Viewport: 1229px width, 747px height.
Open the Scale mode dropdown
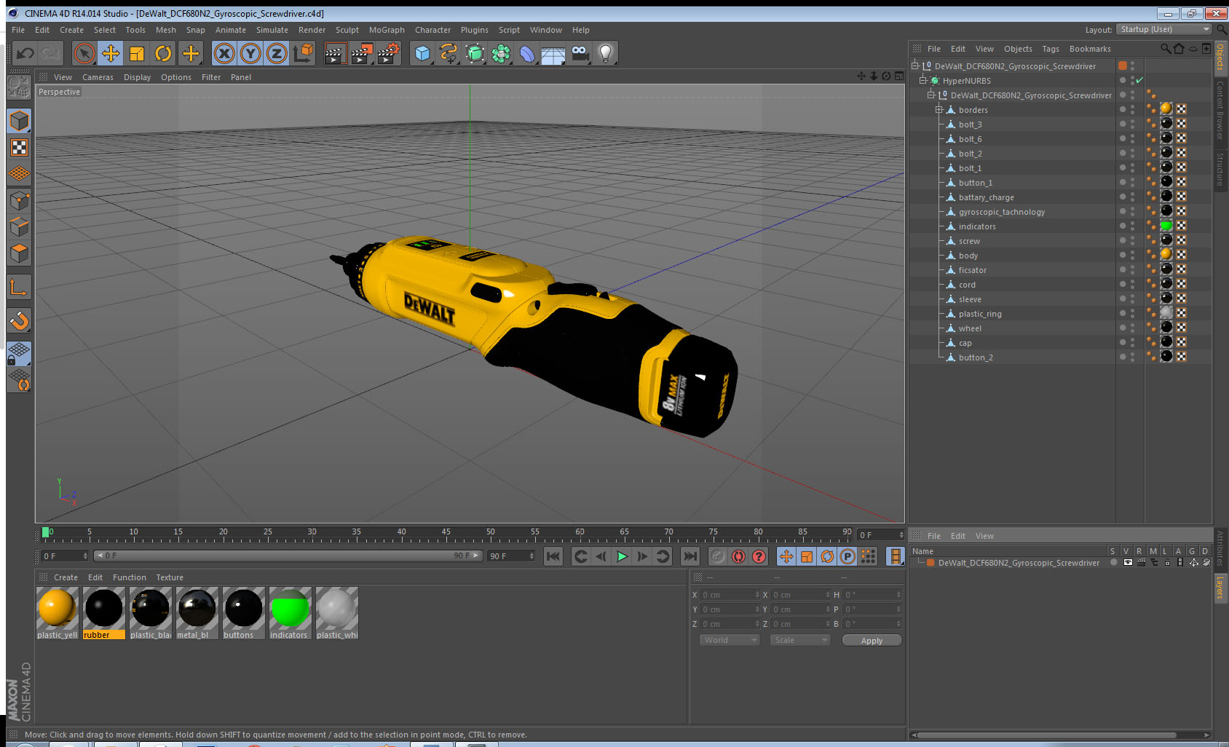[800, 640]
